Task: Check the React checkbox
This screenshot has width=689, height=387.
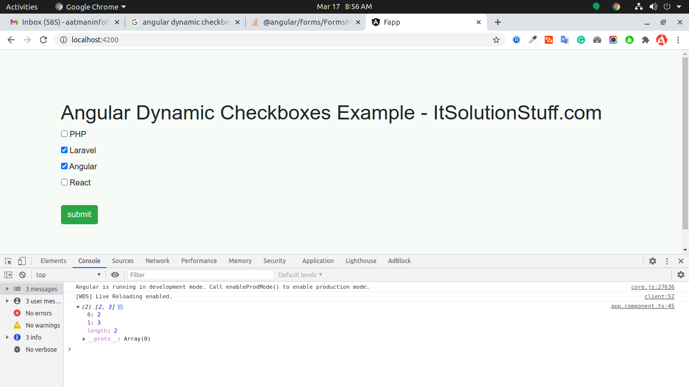Action: [64, 182]
